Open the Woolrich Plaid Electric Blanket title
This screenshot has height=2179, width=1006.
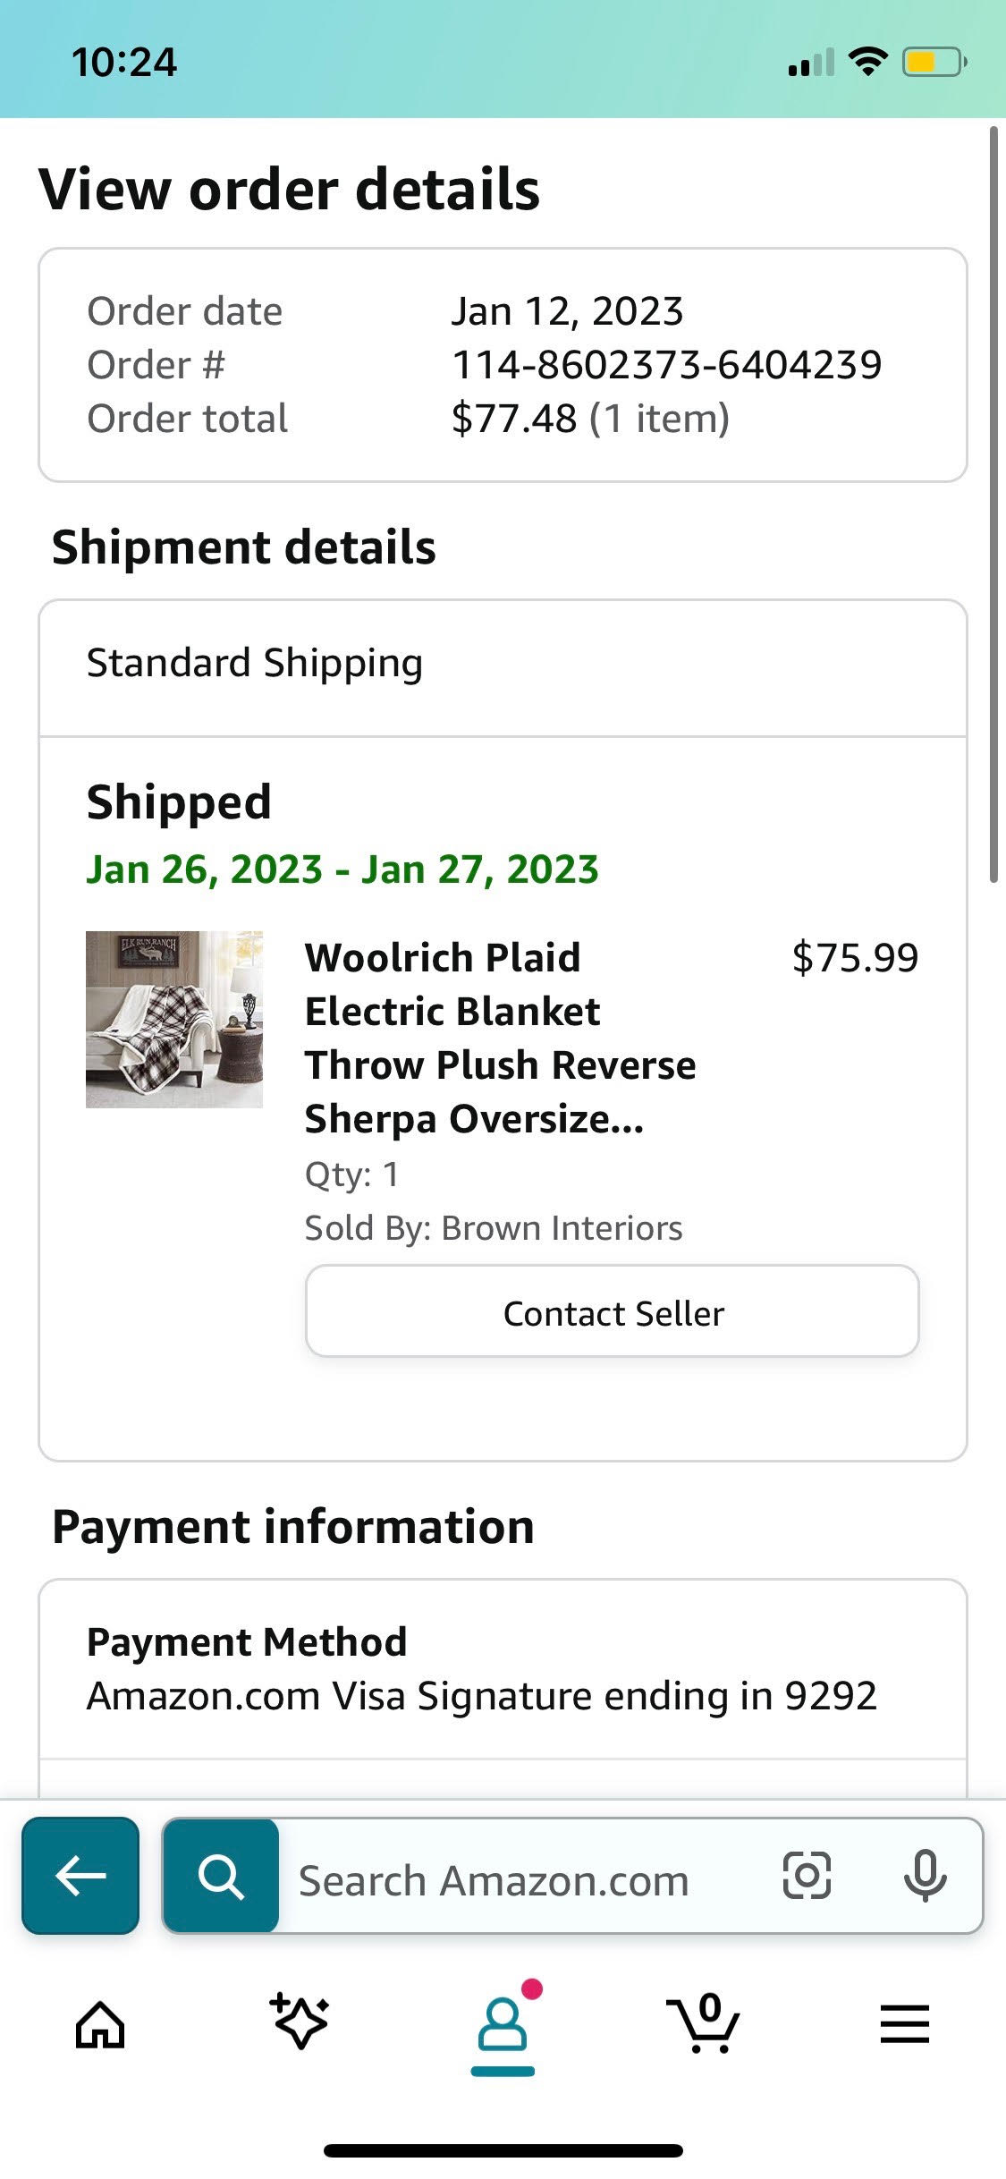(501, 1038)
